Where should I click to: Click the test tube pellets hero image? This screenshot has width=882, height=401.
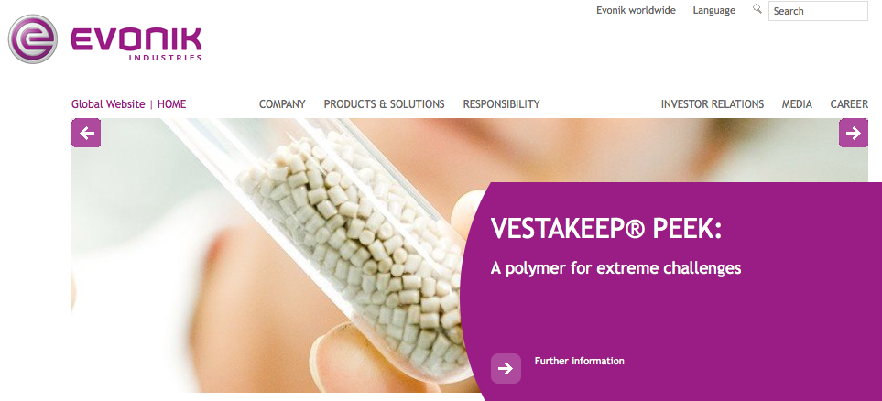tap(270, 256)
